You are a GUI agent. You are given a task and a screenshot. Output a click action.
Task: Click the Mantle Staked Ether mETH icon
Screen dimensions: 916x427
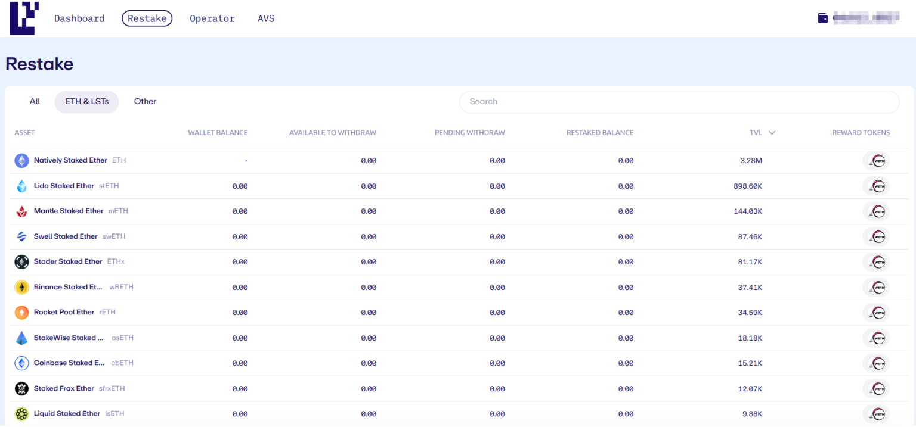[21, 211]
